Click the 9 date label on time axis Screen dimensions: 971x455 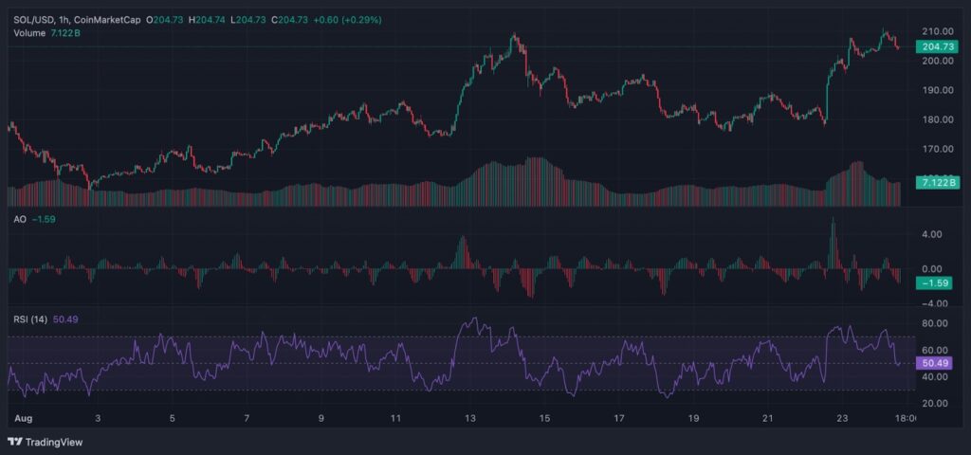coord(321,418)
